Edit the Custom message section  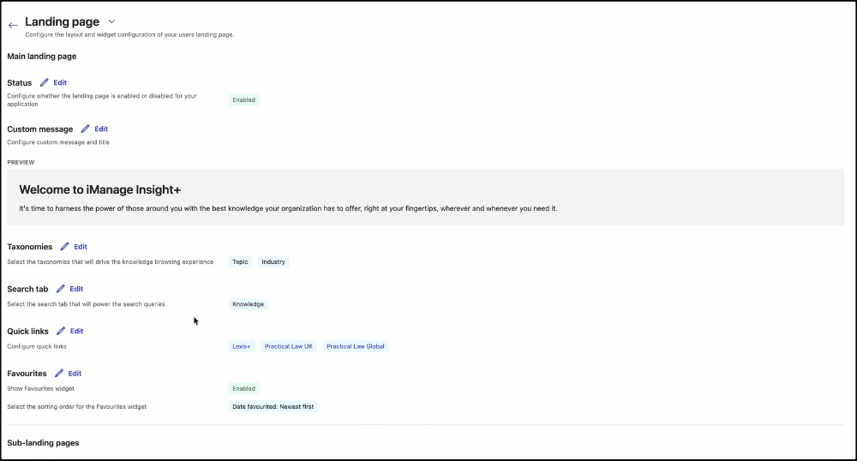click(101, 129)
